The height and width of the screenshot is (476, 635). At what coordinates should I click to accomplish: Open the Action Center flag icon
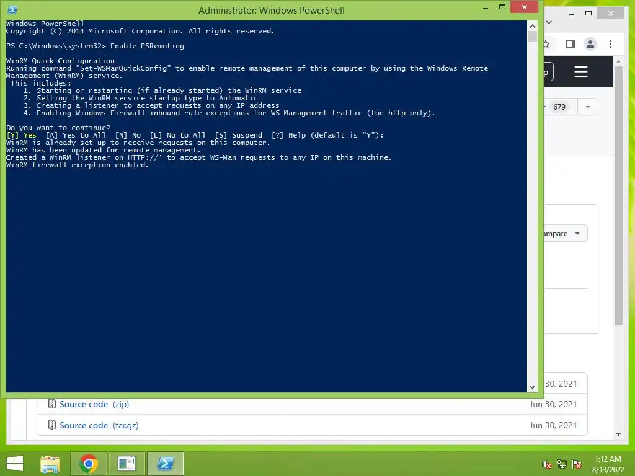pyautogui.click(x=577, y=464)
